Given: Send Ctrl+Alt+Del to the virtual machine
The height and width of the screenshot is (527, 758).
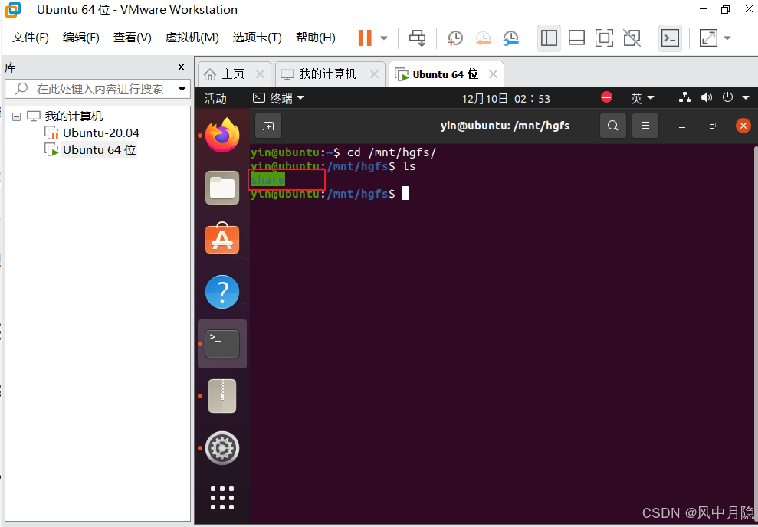Looking at the screenshot, I should pos(417,38).
